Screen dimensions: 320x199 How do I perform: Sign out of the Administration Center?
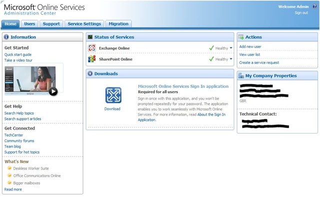pyautogui.click(x=301, y=12)
